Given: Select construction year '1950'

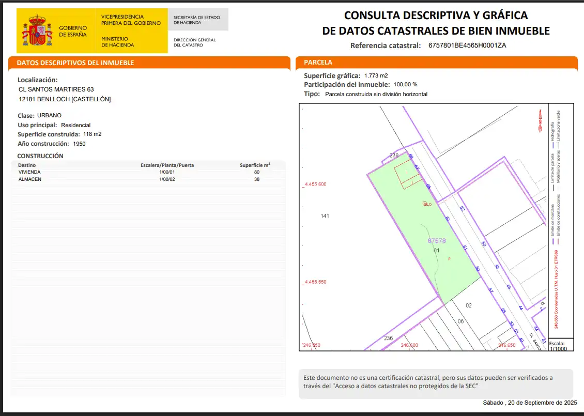Looking at the screenshot, I should tap(80, 144).
